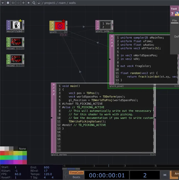Click the End value 600
The height and width of the screenshot is (180, 179).
tap(46, 167)
